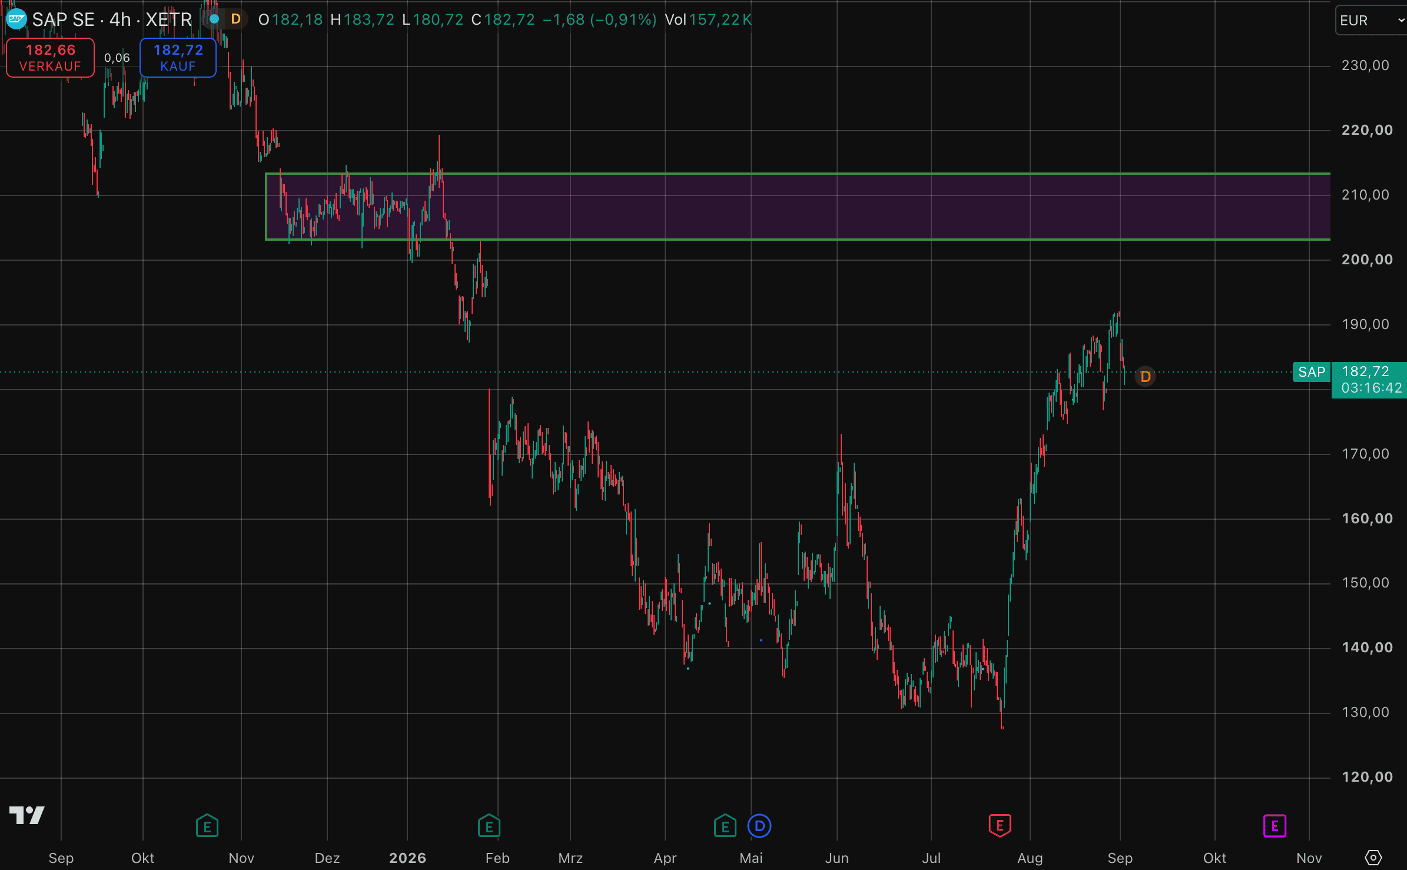This screenshot has height=870, width=1407.
Task: Click the green SAP price line label
Action: [x=1312, y=372]
